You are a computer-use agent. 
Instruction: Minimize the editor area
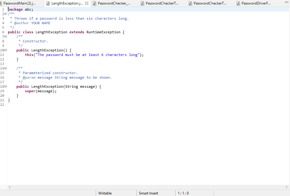(286, 2)
